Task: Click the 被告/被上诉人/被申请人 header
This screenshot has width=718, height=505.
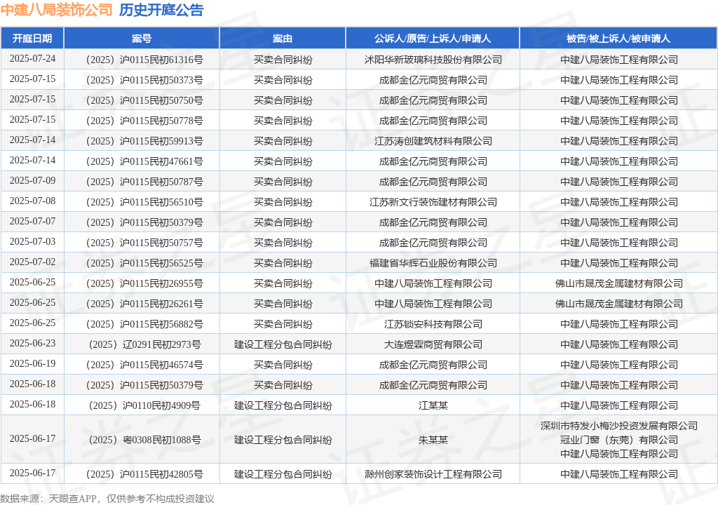Action: (x=618, y=39)
